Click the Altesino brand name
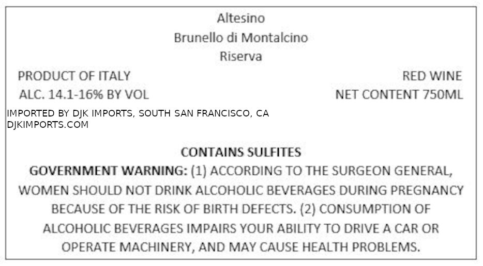The height and width of the screenshot is (266, 483). (241, 18)
